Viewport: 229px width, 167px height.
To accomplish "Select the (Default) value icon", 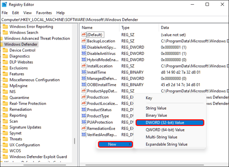I will 84,35.
